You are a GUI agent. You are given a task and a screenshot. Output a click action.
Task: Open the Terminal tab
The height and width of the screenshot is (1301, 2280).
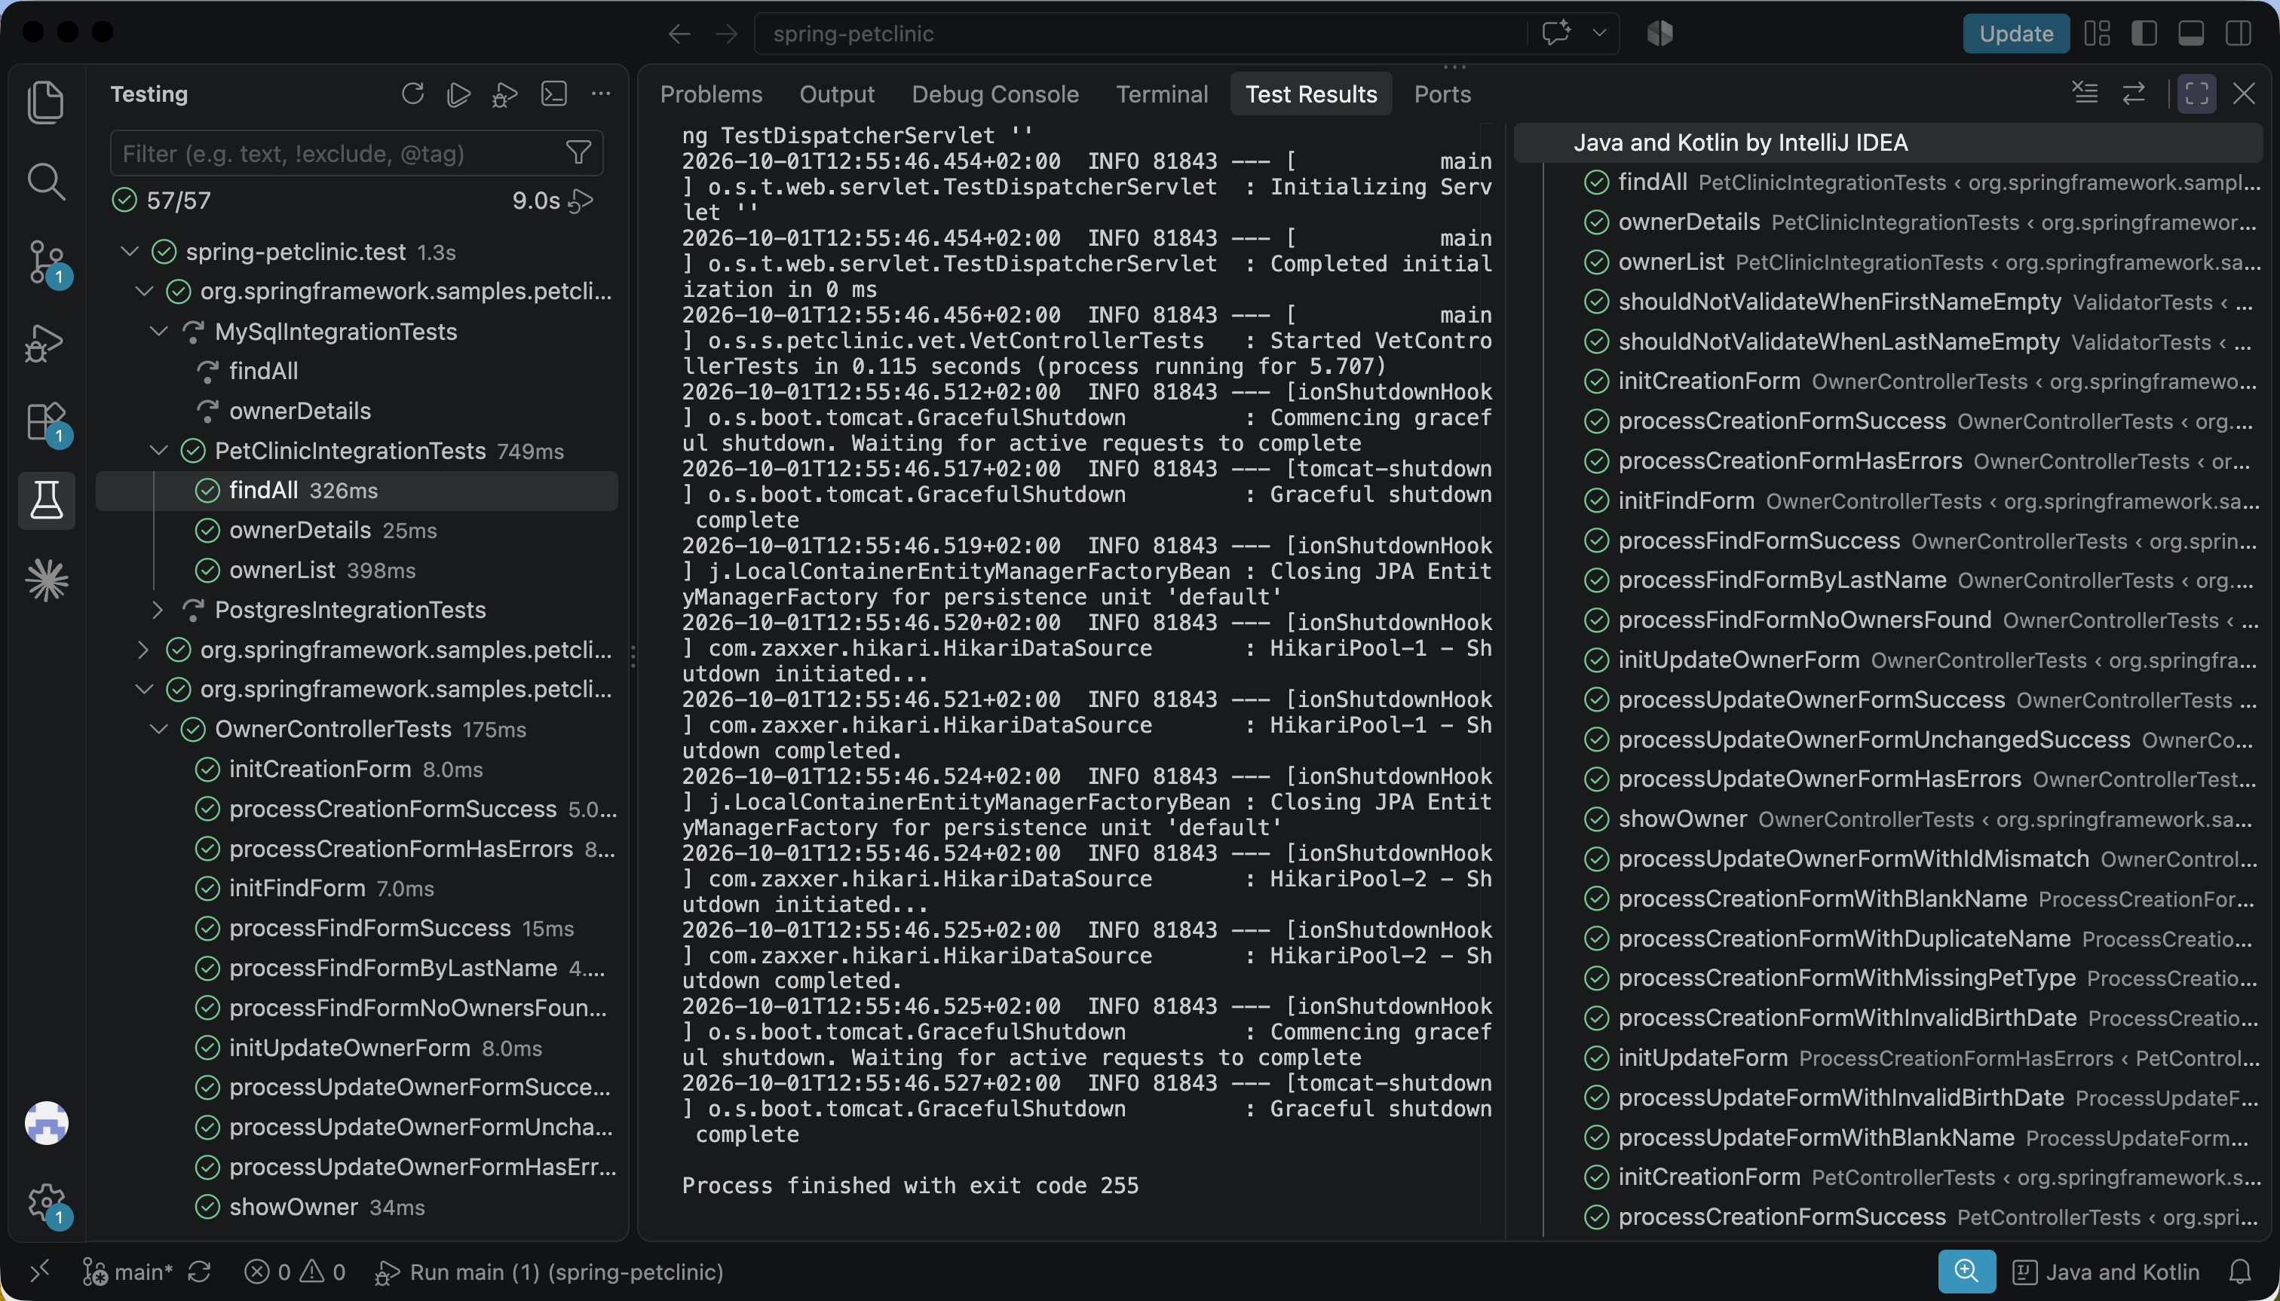(1161, 93)
